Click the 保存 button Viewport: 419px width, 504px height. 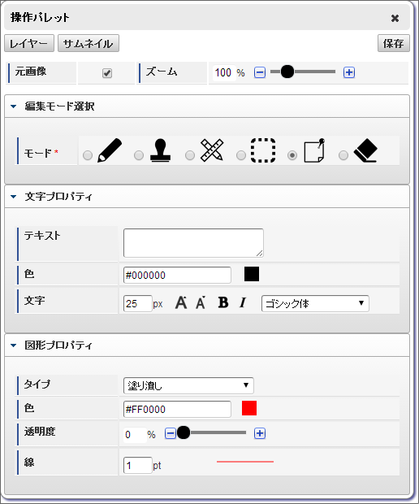[394, 43]
